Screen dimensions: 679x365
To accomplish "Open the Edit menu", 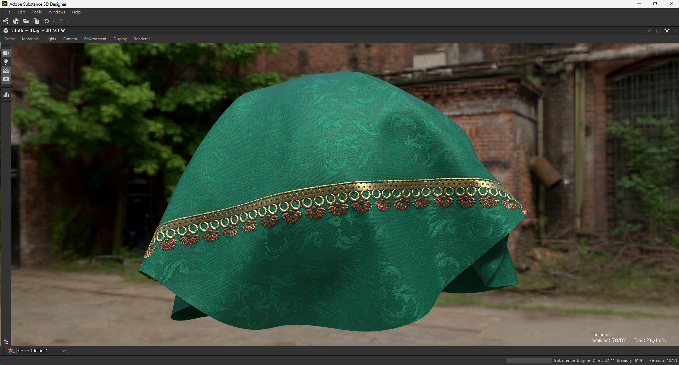I will tap(21, 12).
